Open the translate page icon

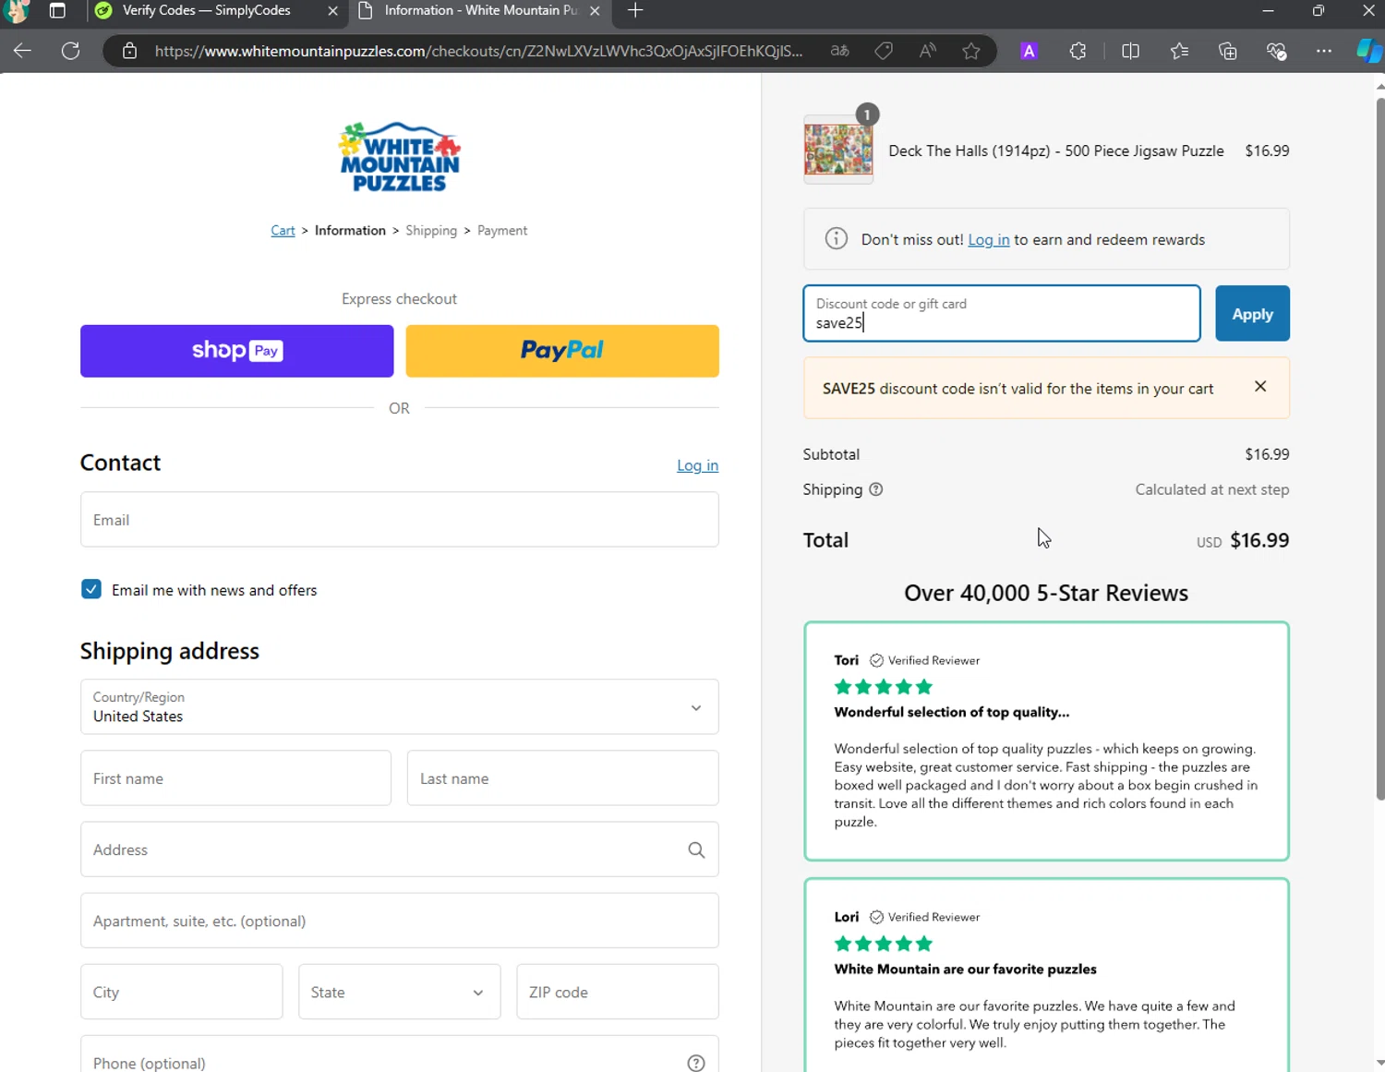pyautogui.click(x=839, y=51)
